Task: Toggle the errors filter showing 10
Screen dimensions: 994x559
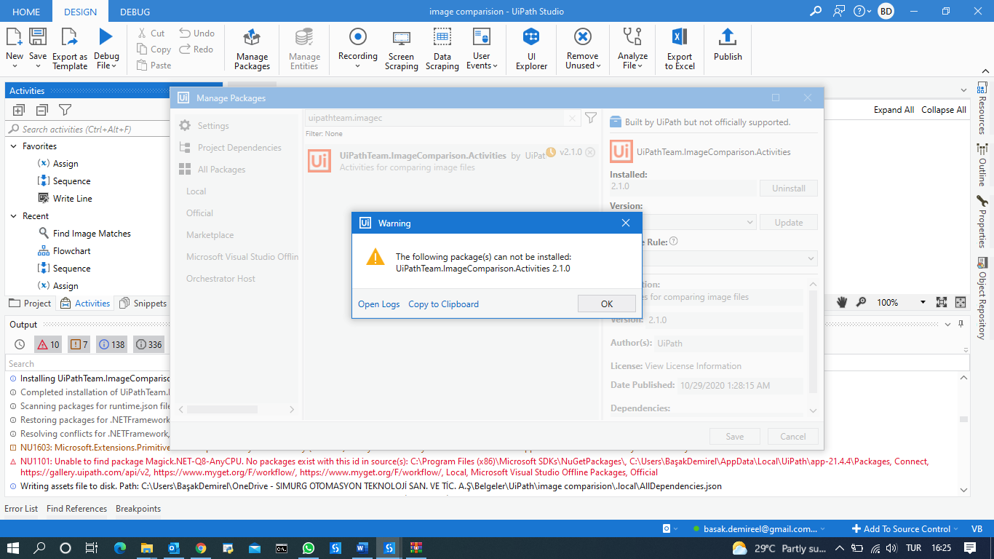Action: tap(49, 344)
